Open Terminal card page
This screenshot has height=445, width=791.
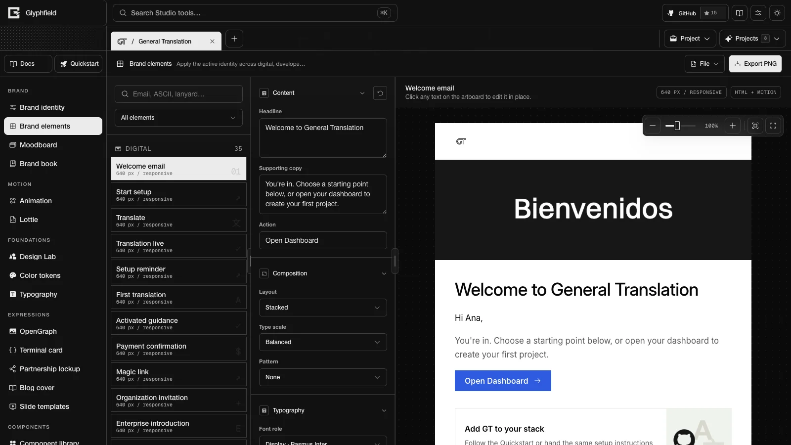coord(53,350)
